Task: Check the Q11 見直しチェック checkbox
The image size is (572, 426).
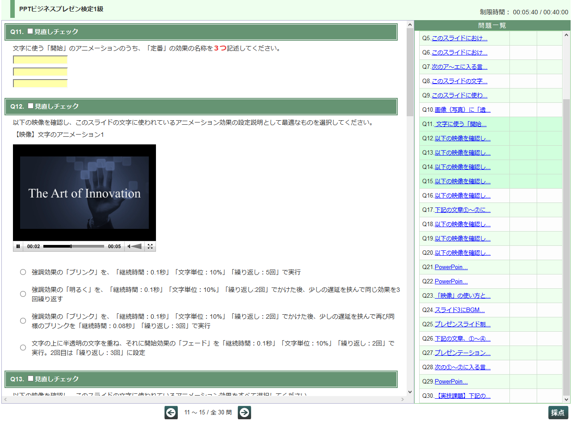Action: pyautogui.click(x=30, y=31)
